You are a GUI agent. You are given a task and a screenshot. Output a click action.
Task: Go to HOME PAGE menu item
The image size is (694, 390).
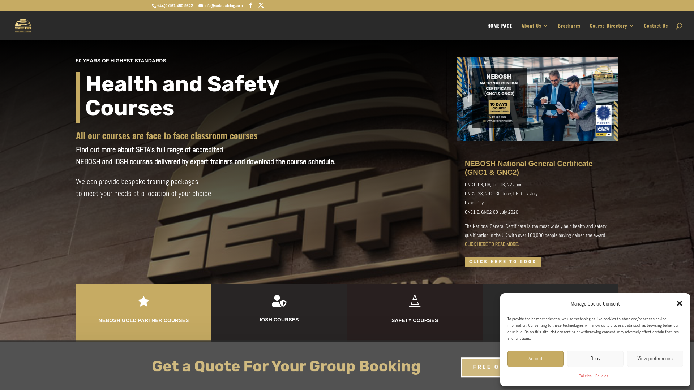[500, 26]
